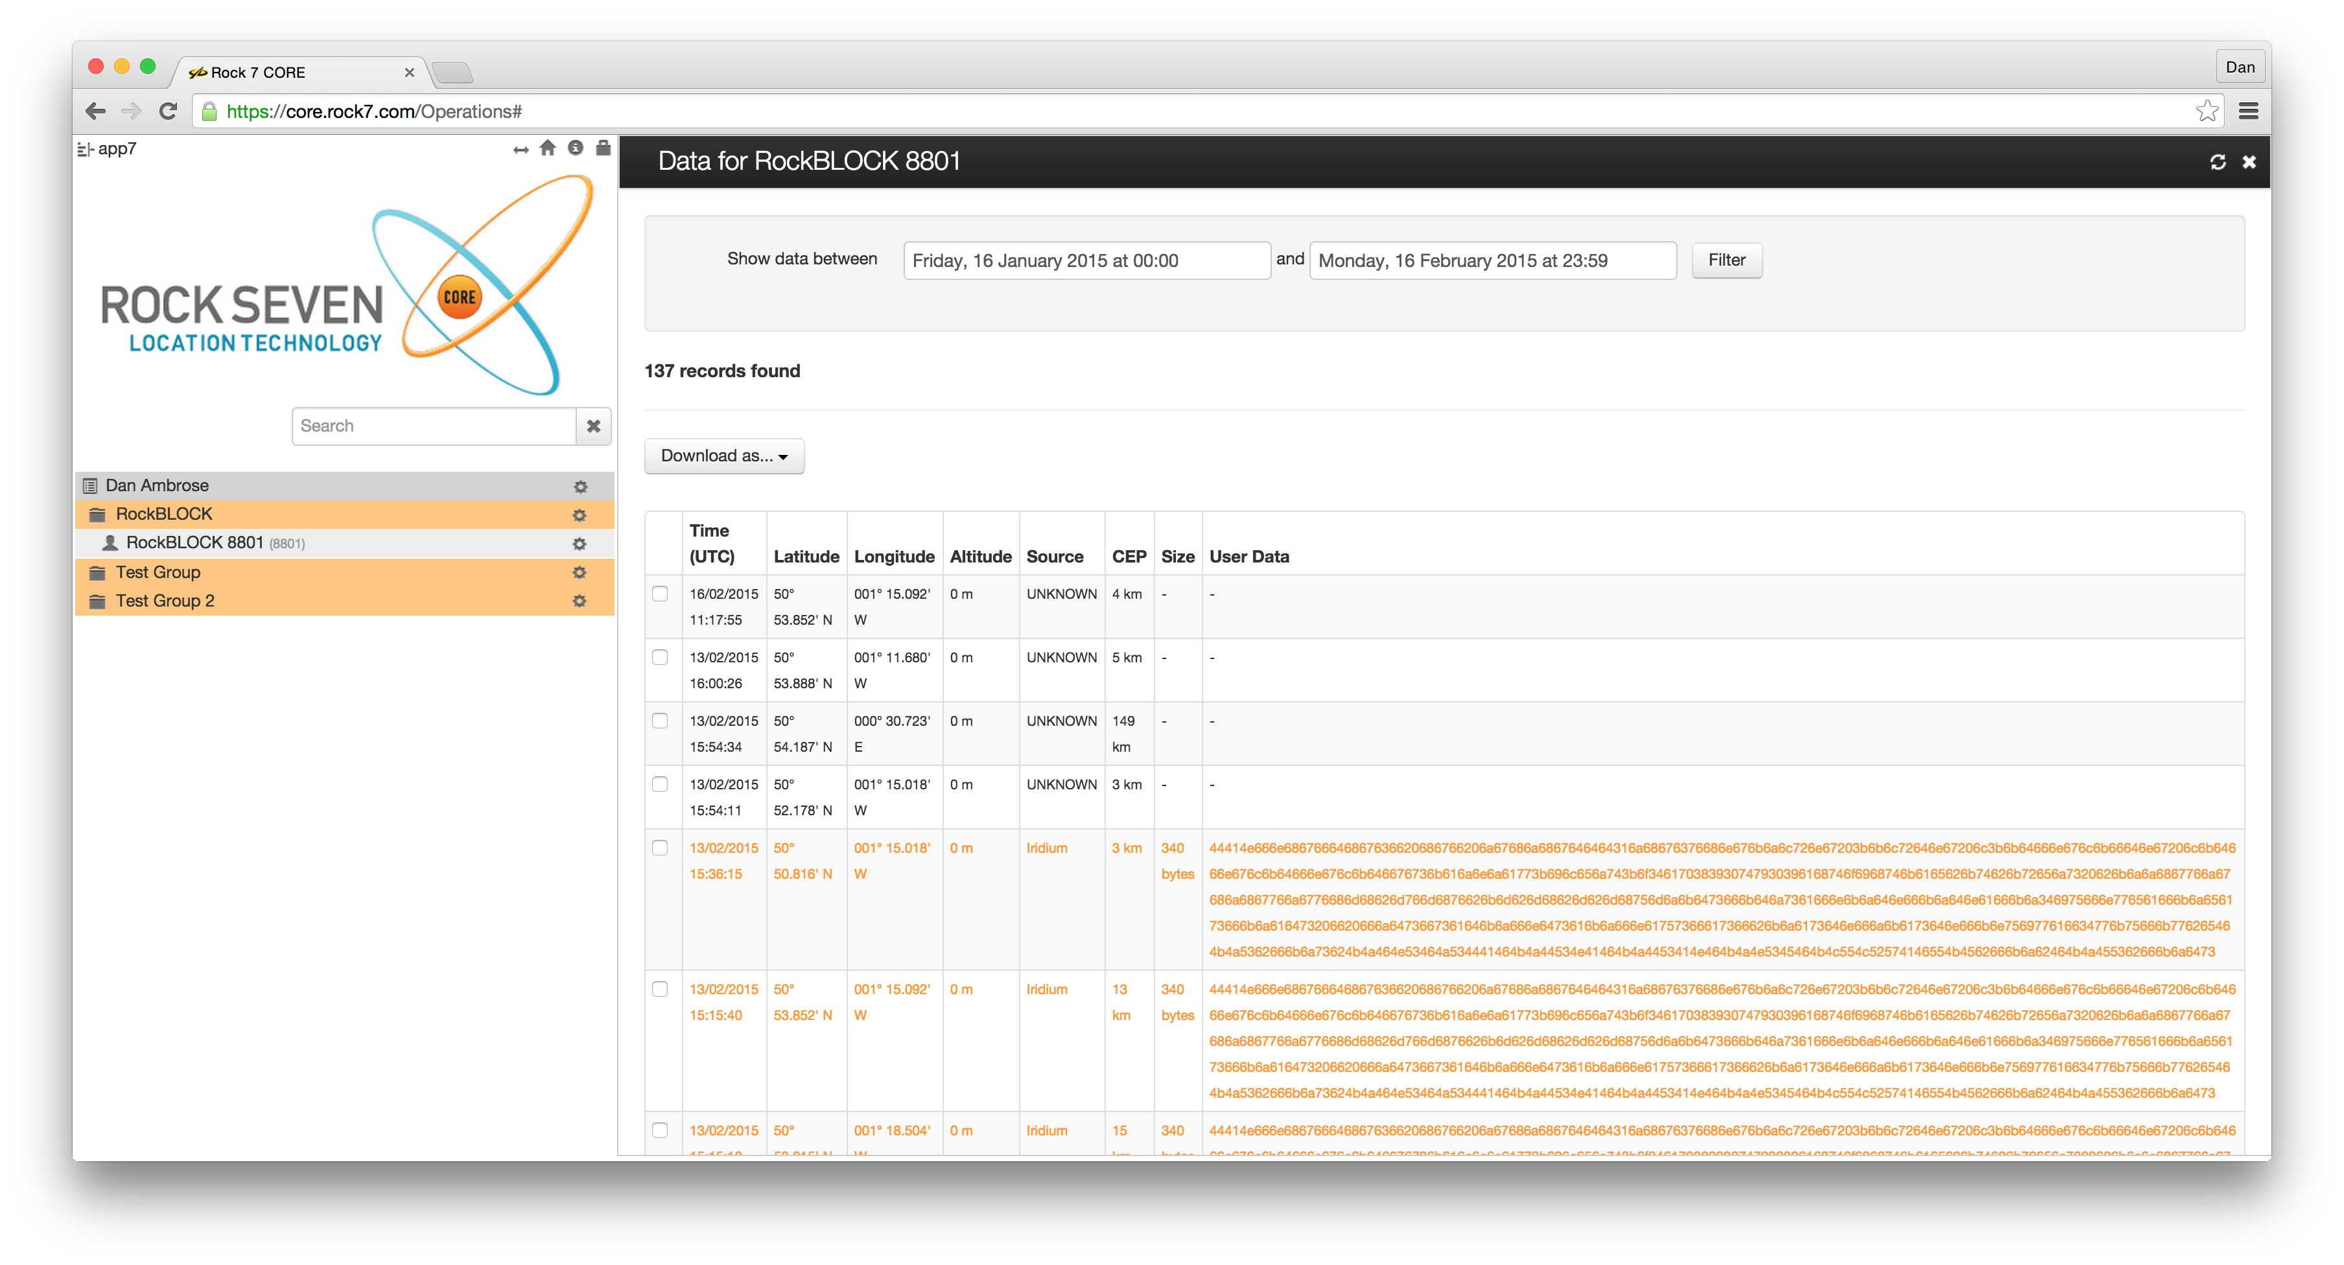Click the 137 records found text
The height and width of the screenshot is (1265, 2344).
pos(723,371)
